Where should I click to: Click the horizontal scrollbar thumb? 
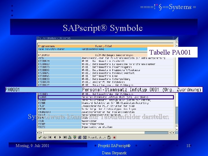[x=156, y=133]
